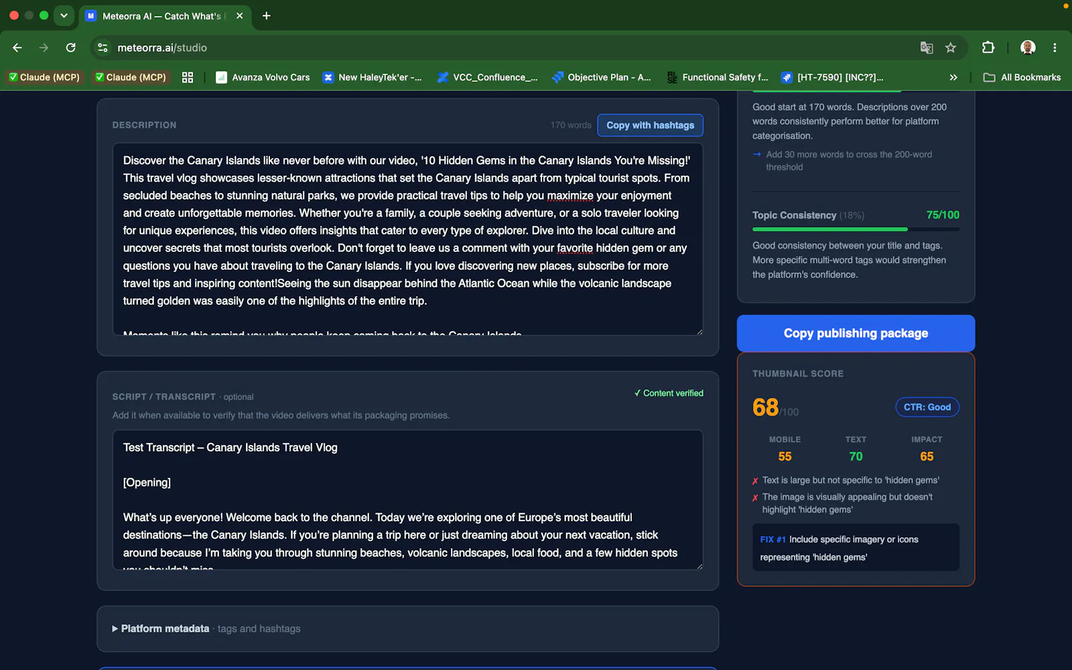
Task: Select the Meteorra AI browser tab
Action: (x=164, y=16)
